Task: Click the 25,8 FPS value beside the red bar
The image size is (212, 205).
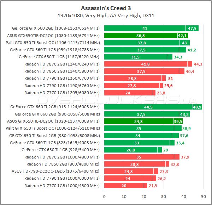Action: [x=161, y=93]
